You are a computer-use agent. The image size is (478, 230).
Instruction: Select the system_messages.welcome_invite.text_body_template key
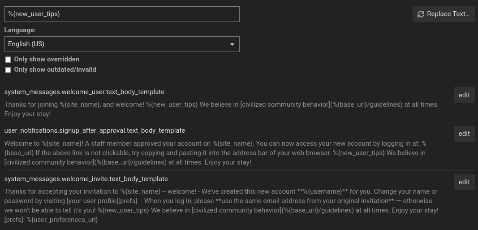[x=86, y=178]
